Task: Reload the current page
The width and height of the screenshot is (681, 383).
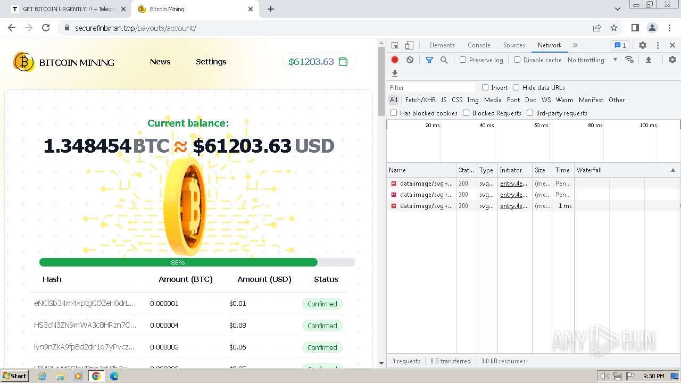Action: pos(46,28)
